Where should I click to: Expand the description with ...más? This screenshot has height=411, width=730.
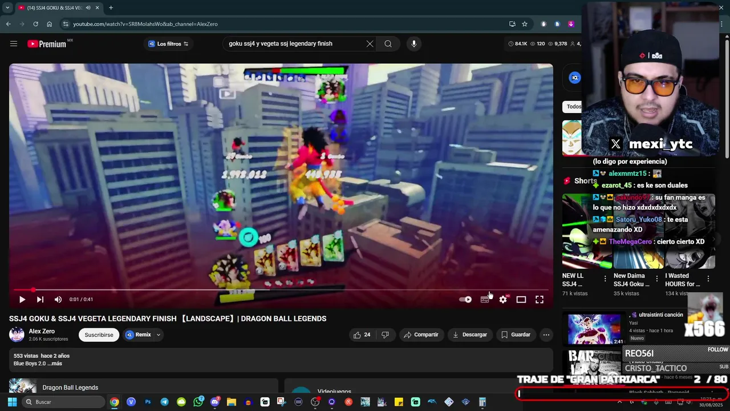coord(55,364)
